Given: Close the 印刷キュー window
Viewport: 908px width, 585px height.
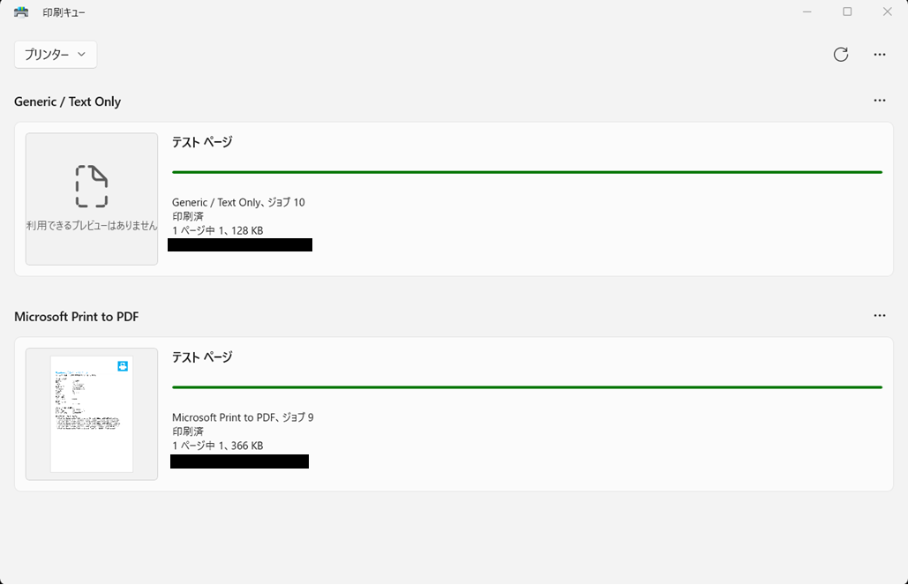Looking at the screenshot, I should pyautogui.click(x=887, y=12).
